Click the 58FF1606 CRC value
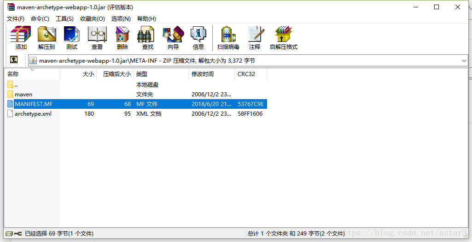Image resolution: width=472 pixels, height=242 pixels. click(250, 113)
